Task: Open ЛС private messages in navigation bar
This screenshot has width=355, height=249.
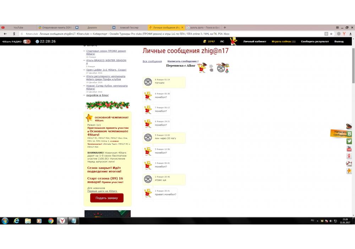Action: pyautogui.click(x=222, y=42)
